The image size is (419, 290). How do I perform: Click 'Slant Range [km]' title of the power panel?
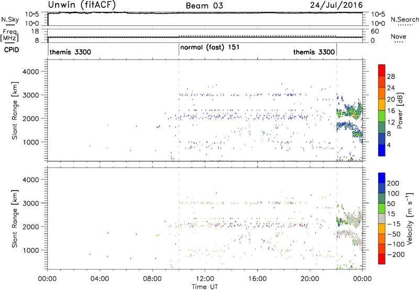point(15,110)
